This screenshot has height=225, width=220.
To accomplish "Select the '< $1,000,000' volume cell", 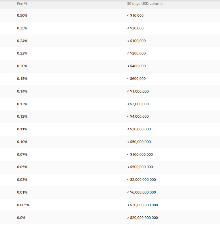I will pos(138,91).
